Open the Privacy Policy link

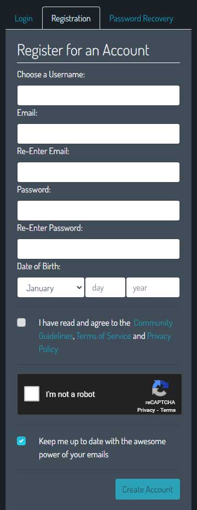(105, 343)
